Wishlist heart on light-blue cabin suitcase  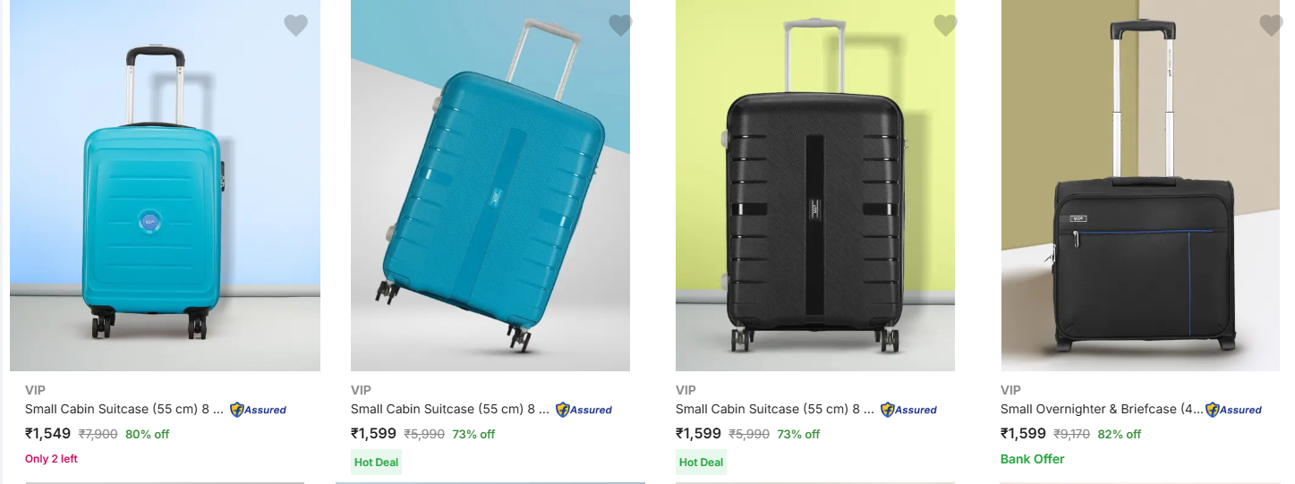coord(296,26)
